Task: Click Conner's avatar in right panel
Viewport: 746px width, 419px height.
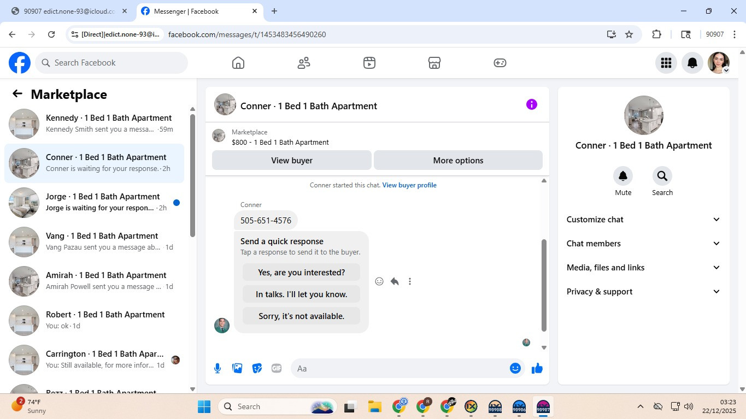Action: (644, 115)
